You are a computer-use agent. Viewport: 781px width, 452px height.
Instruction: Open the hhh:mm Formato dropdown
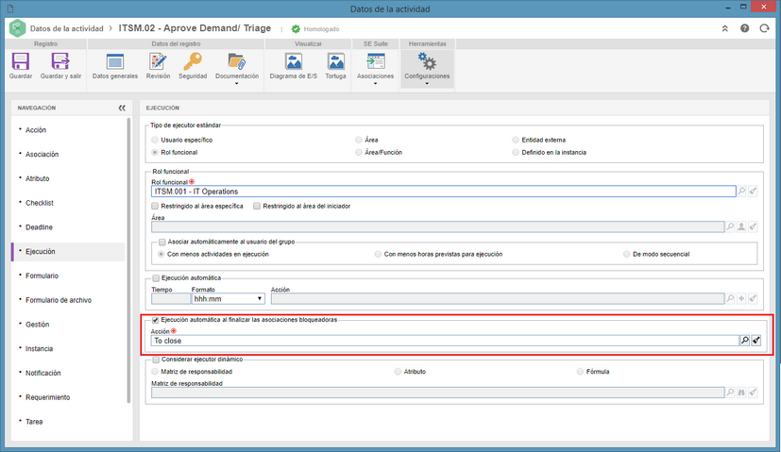coord(229,299)
